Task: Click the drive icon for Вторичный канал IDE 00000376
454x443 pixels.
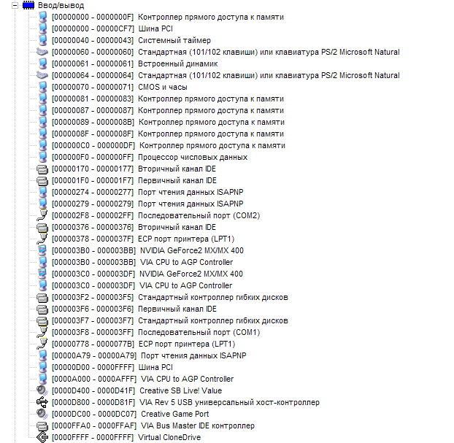Action: pyautogui.click(x=42, y=227)
